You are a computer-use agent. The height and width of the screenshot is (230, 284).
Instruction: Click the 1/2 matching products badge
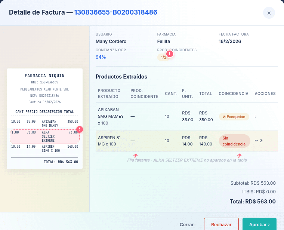coord(163,57)
